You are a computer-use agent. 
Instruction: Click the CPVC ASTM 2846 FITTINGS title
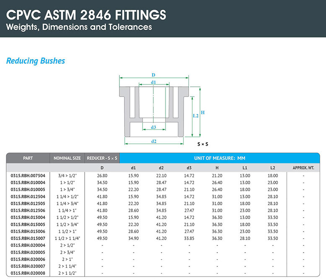[x=86, y=15]
